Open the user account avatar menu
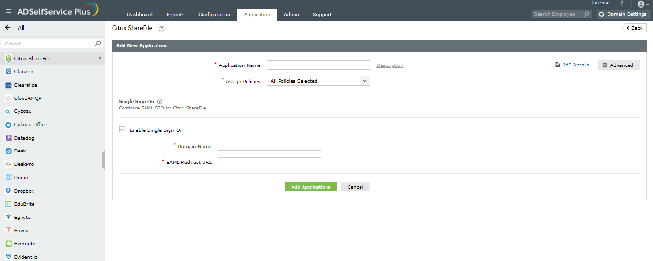 click(643, 4)
